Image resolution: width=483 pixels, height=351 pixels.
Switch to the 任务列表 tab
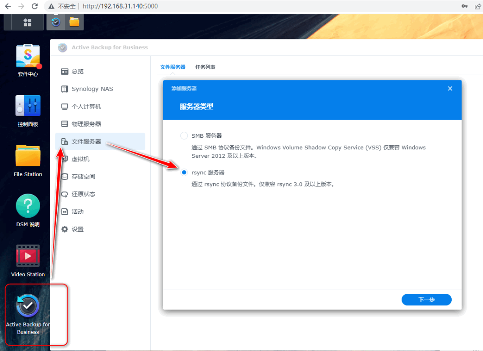click(x=205, y=67)
